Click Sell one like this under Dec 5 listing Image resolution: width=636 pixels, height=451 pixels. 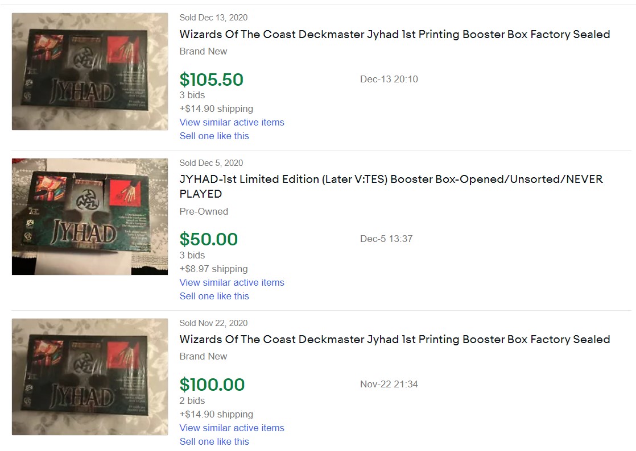[x=214, y=296]
